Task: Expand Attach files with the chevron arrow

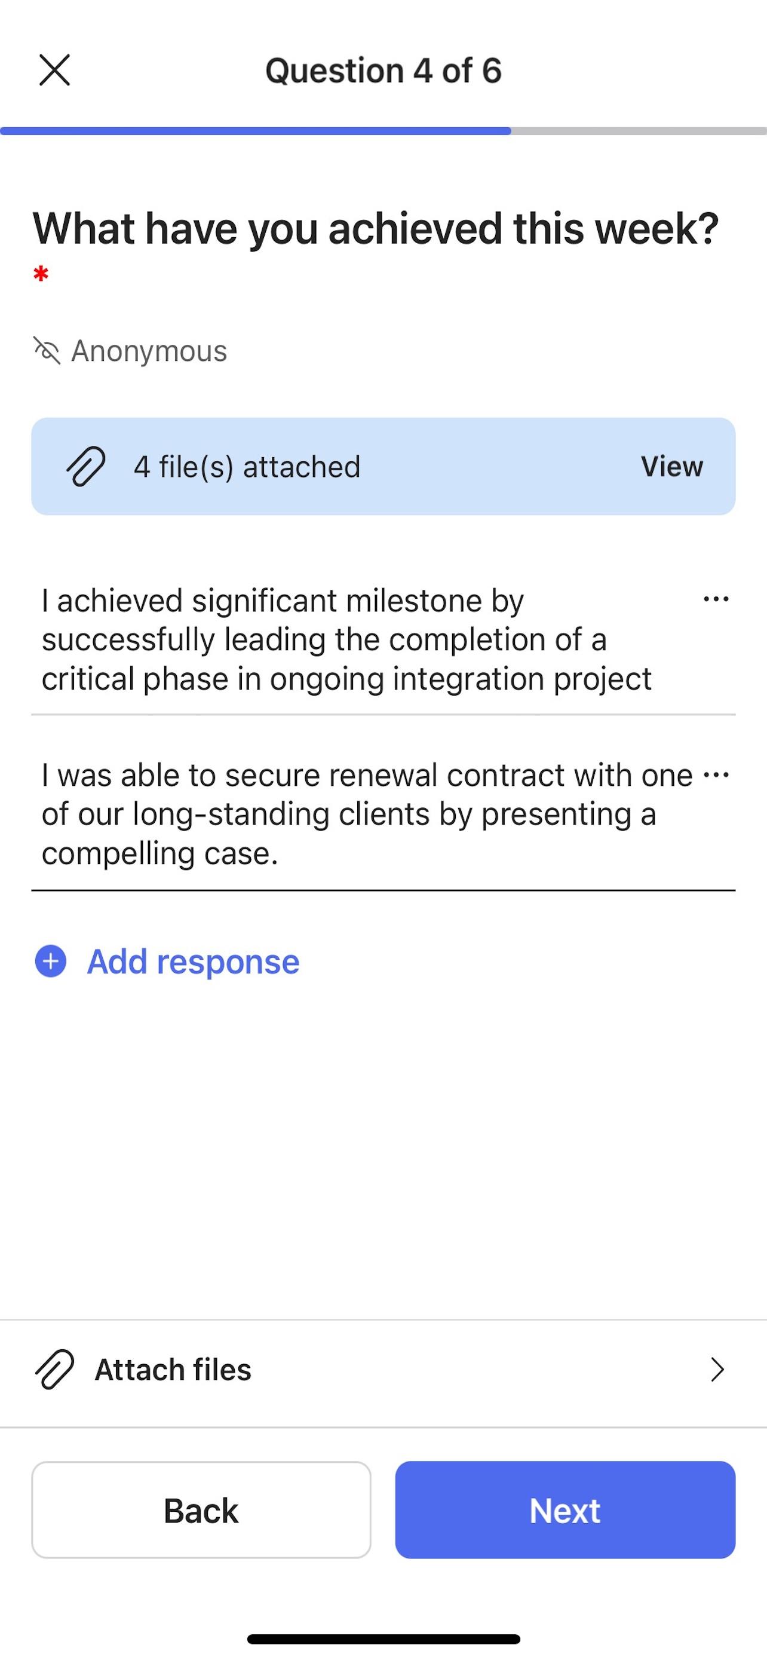Action: tap(717, 1370)
